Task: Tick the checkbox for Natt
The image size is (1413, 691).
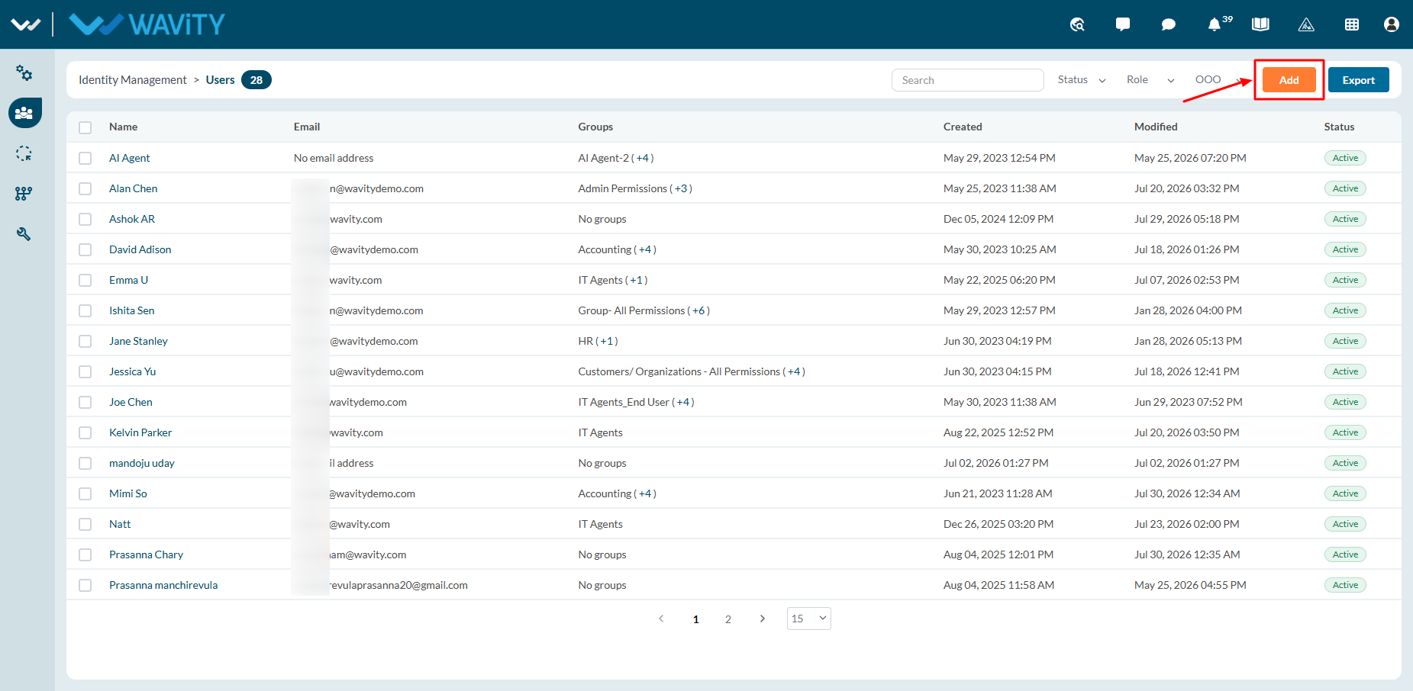Action: click(85, 524)
